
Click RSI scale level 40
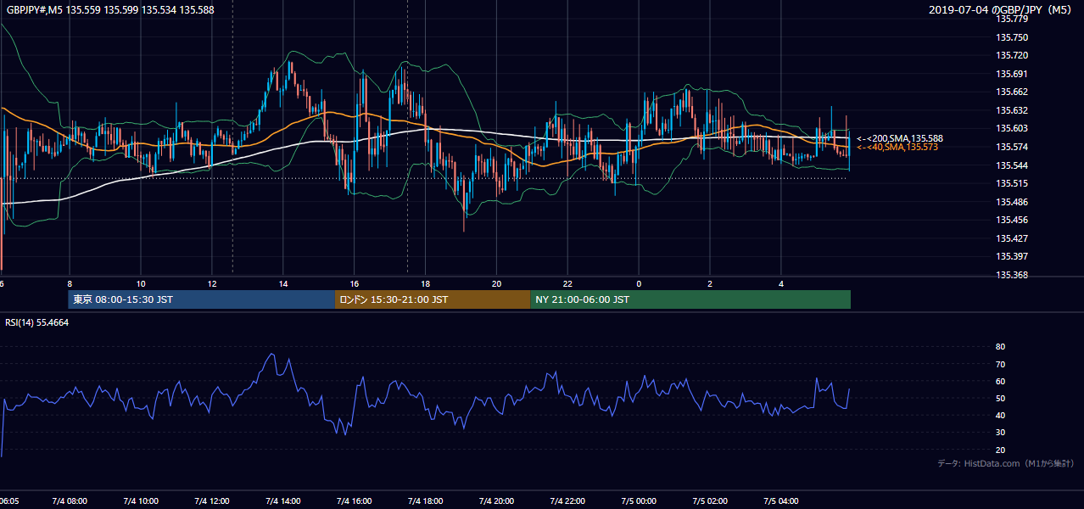(1000, 415)
